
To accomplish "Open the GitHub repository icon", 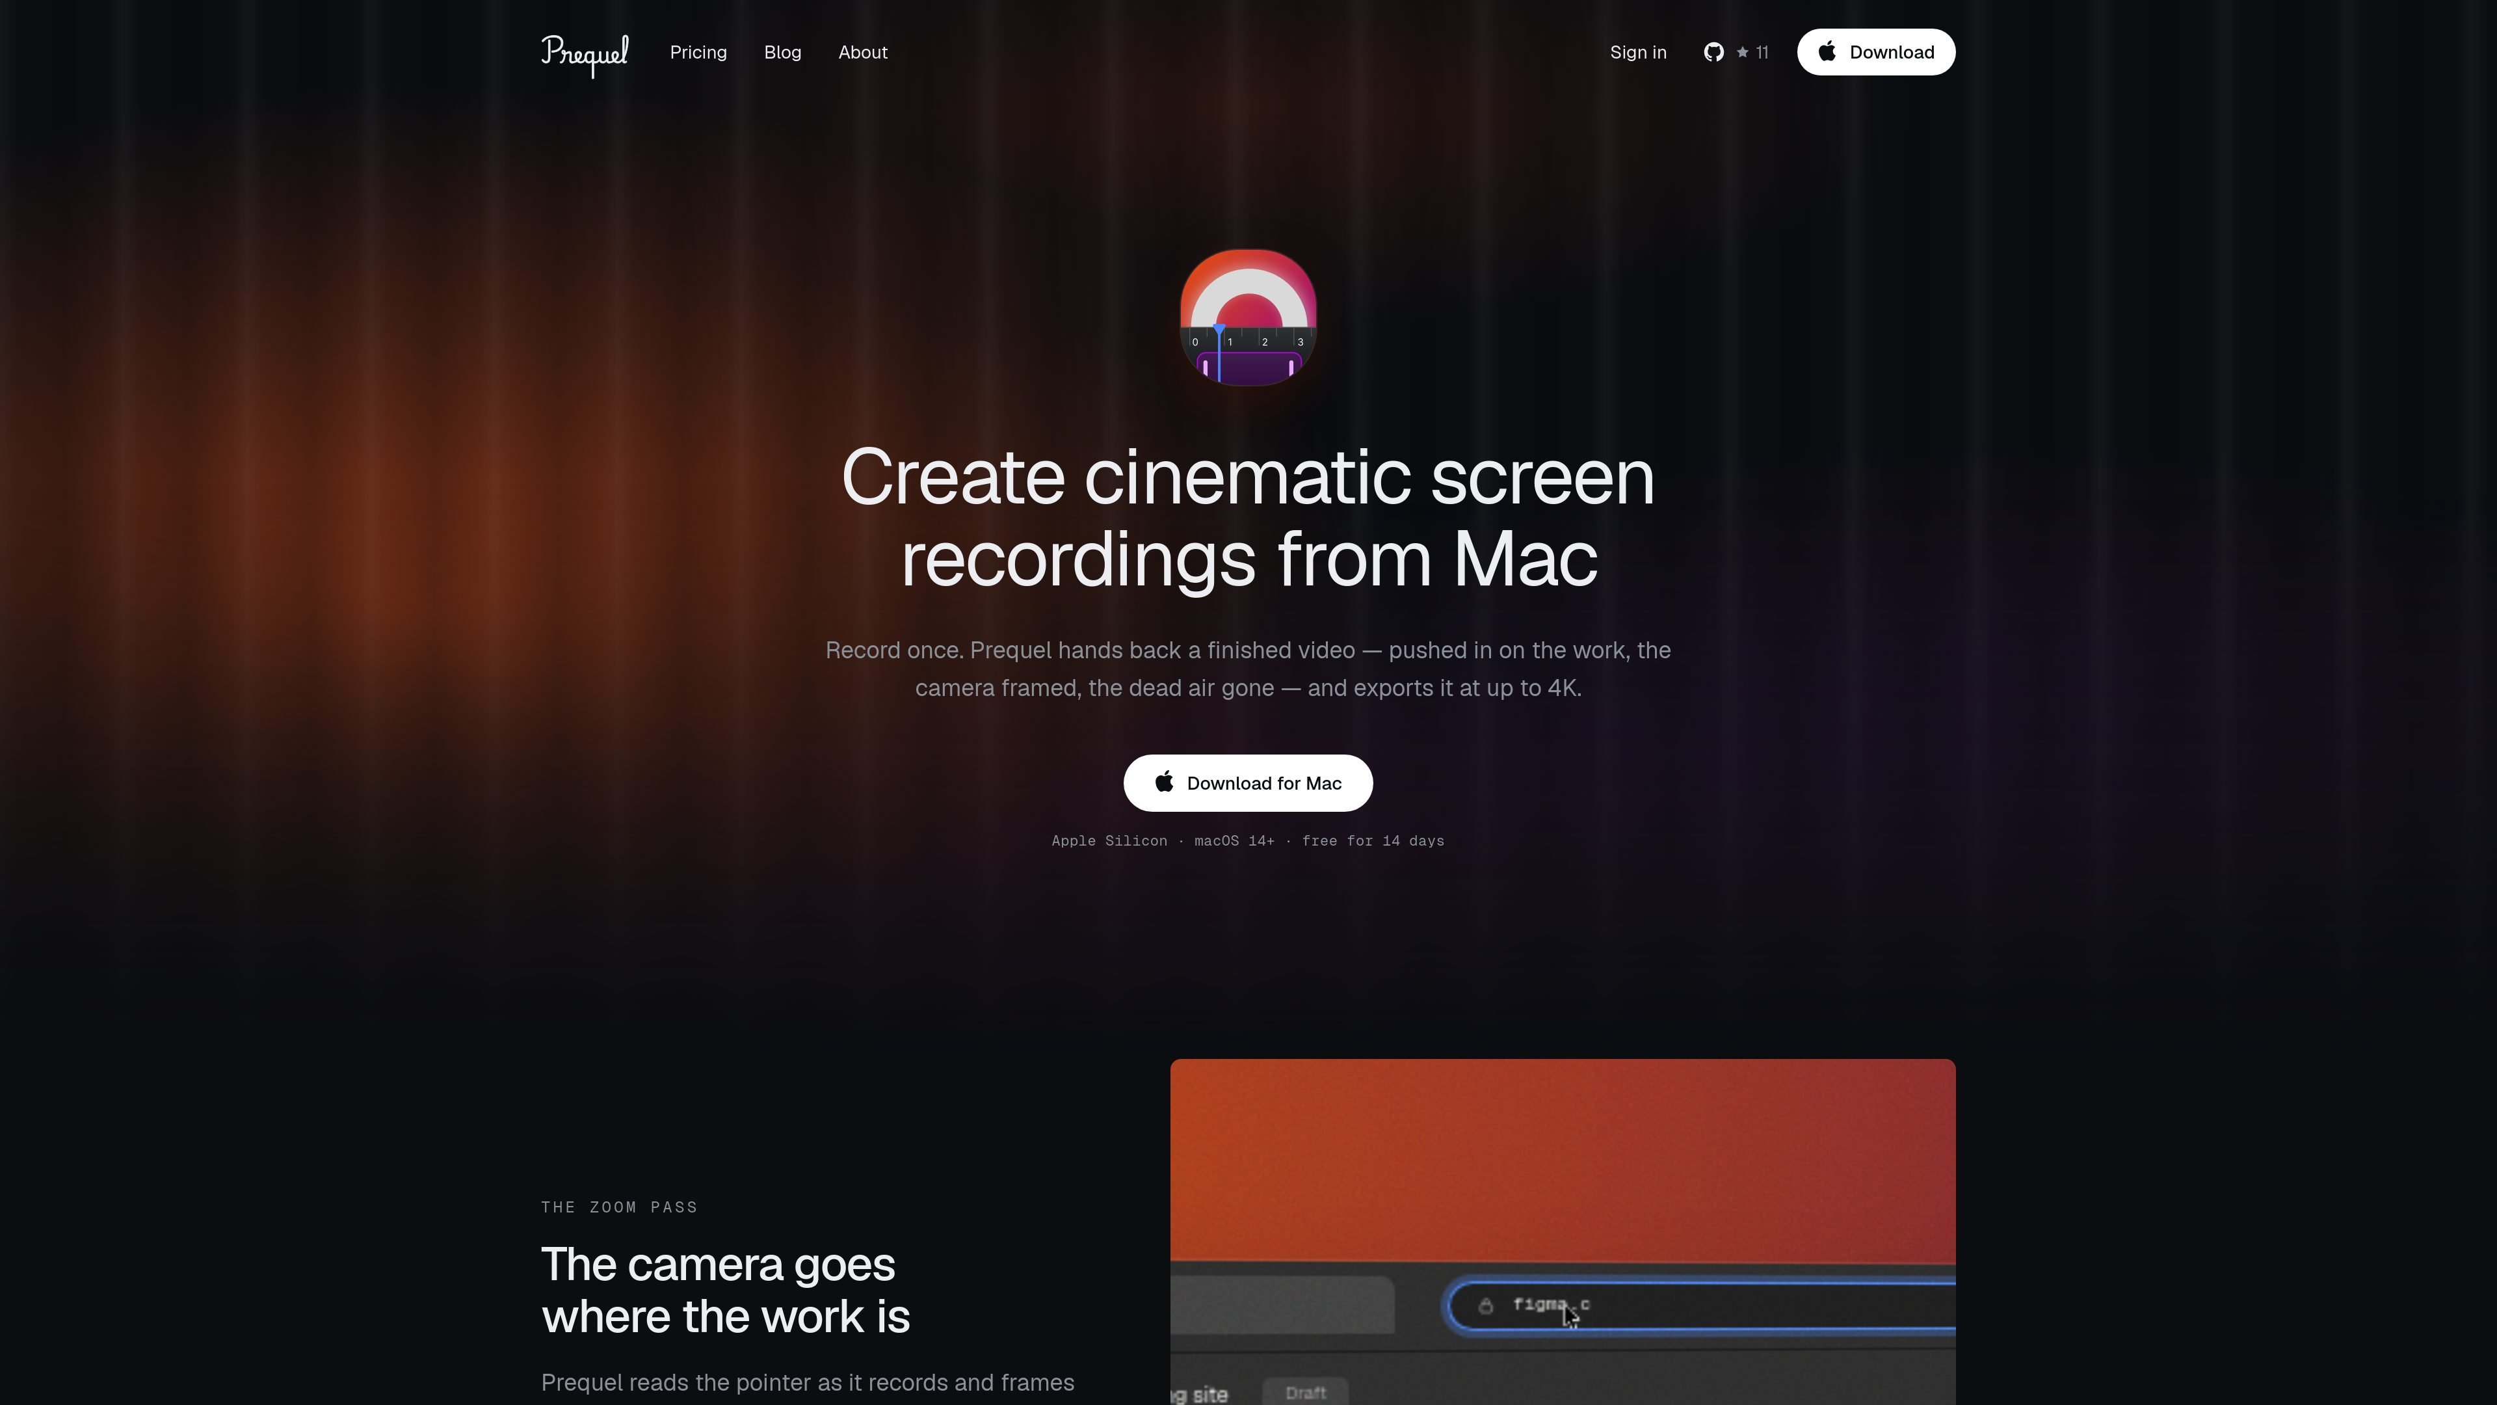I will coord(1714,52).
